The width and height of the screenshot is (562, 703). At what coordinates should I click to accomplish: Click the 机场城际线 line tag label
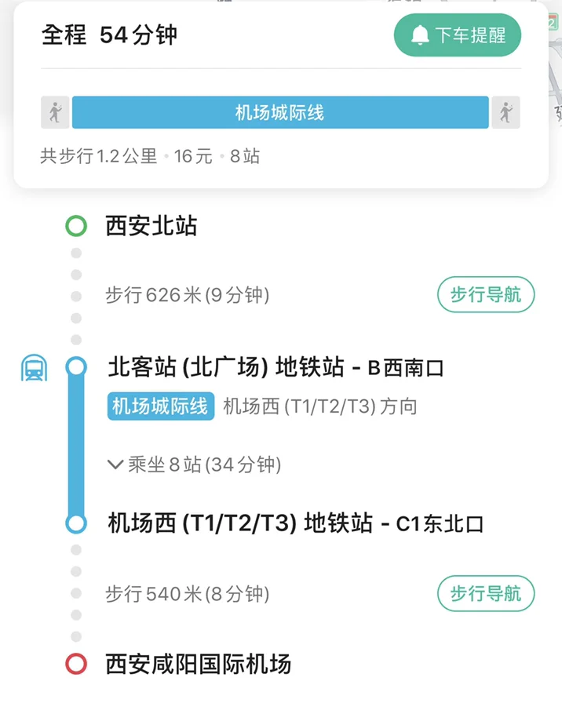(x=160, y=406)
